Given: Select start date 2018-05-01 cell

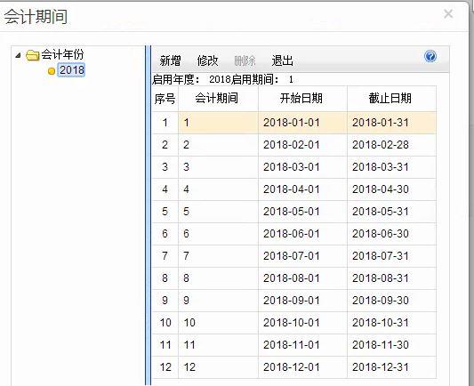Looking at the screenshot, I should (302, 212).
